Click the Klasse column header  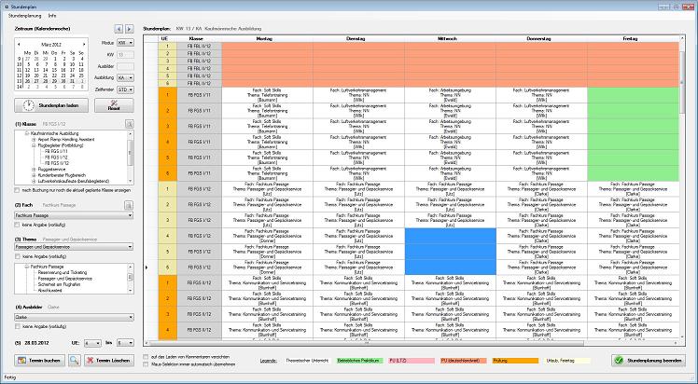tap(199, 38)
